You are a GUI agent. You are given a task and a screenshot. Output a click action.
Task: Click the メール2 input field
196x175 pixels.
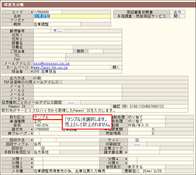click(78, 90)
